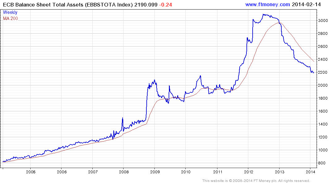
Task: Select the 'Weekly' legend label
Action: click(10, 12)
